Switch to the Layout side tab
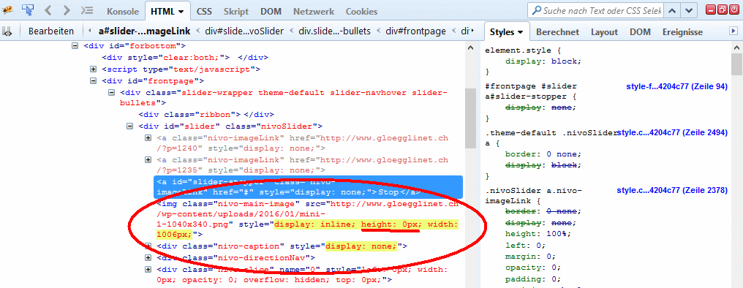Screen dimensions: 743x288 604,31
